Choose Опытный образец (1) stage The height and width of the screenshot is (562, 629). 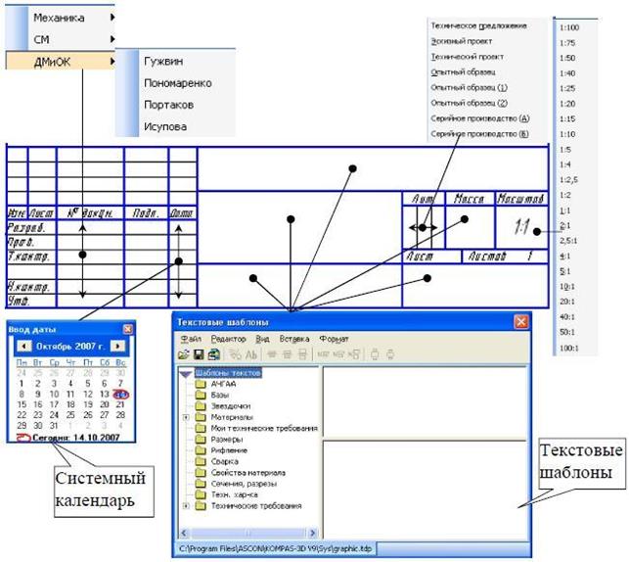(469, 87)
